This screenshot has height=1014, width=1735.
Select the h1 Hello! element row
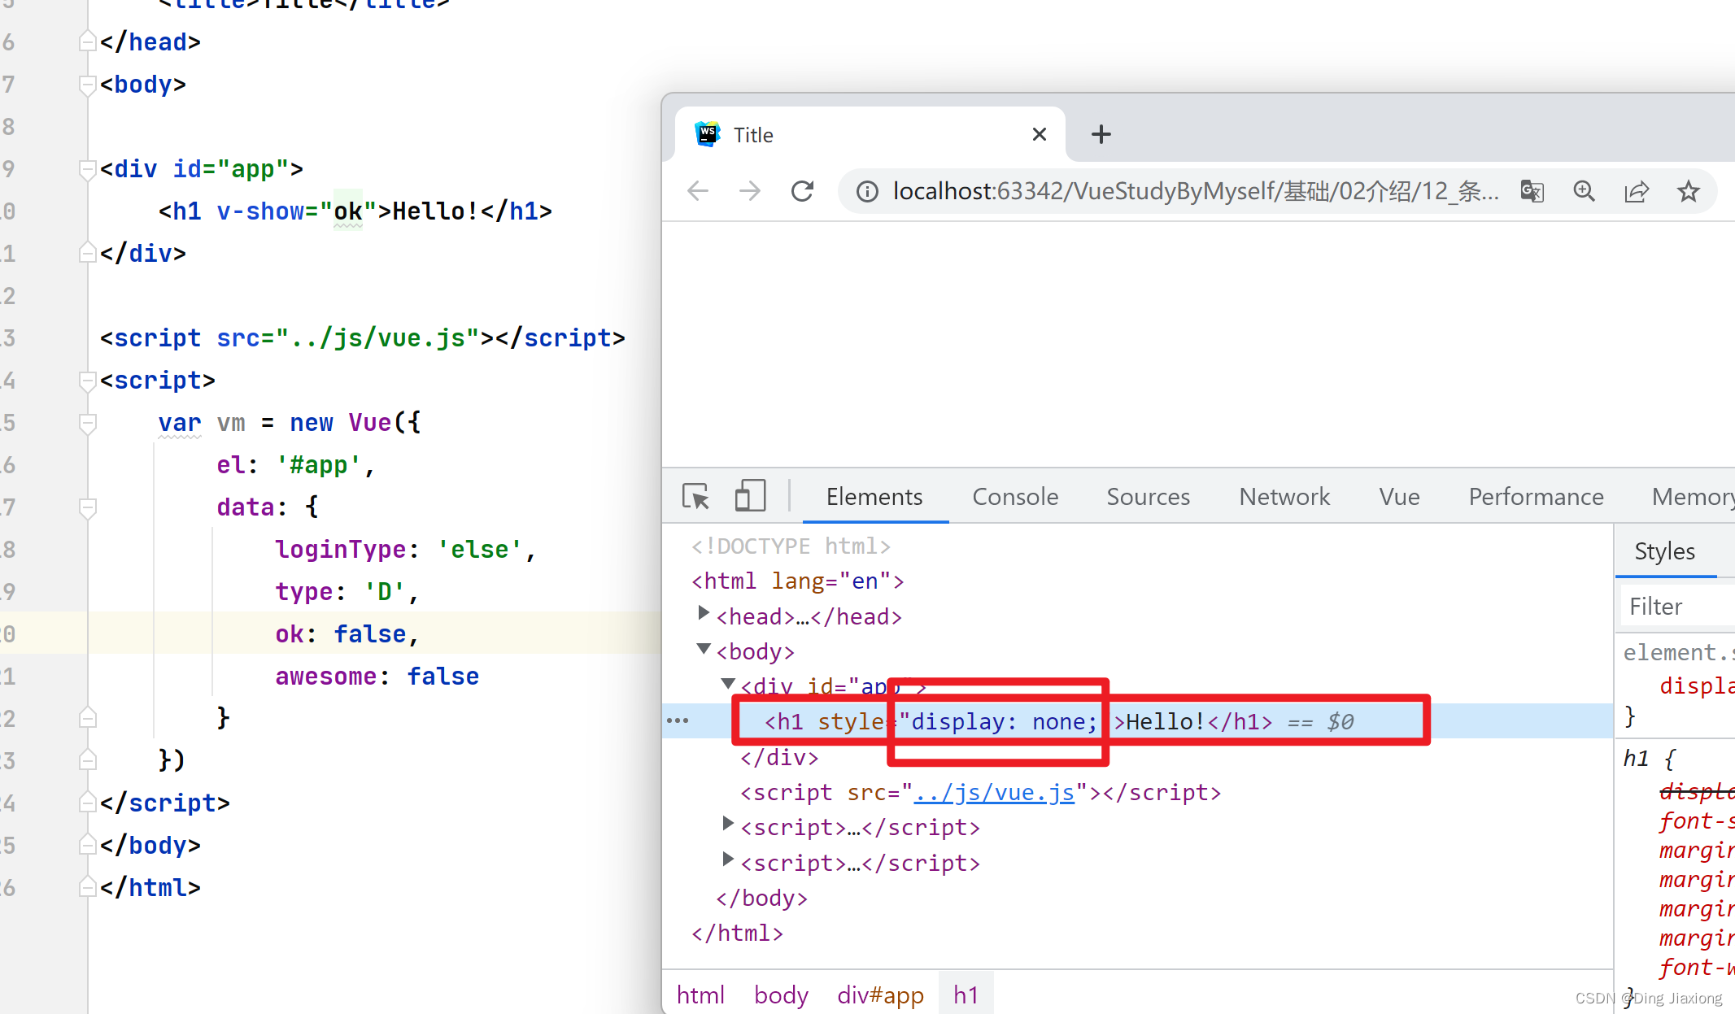click(1137, 721)
